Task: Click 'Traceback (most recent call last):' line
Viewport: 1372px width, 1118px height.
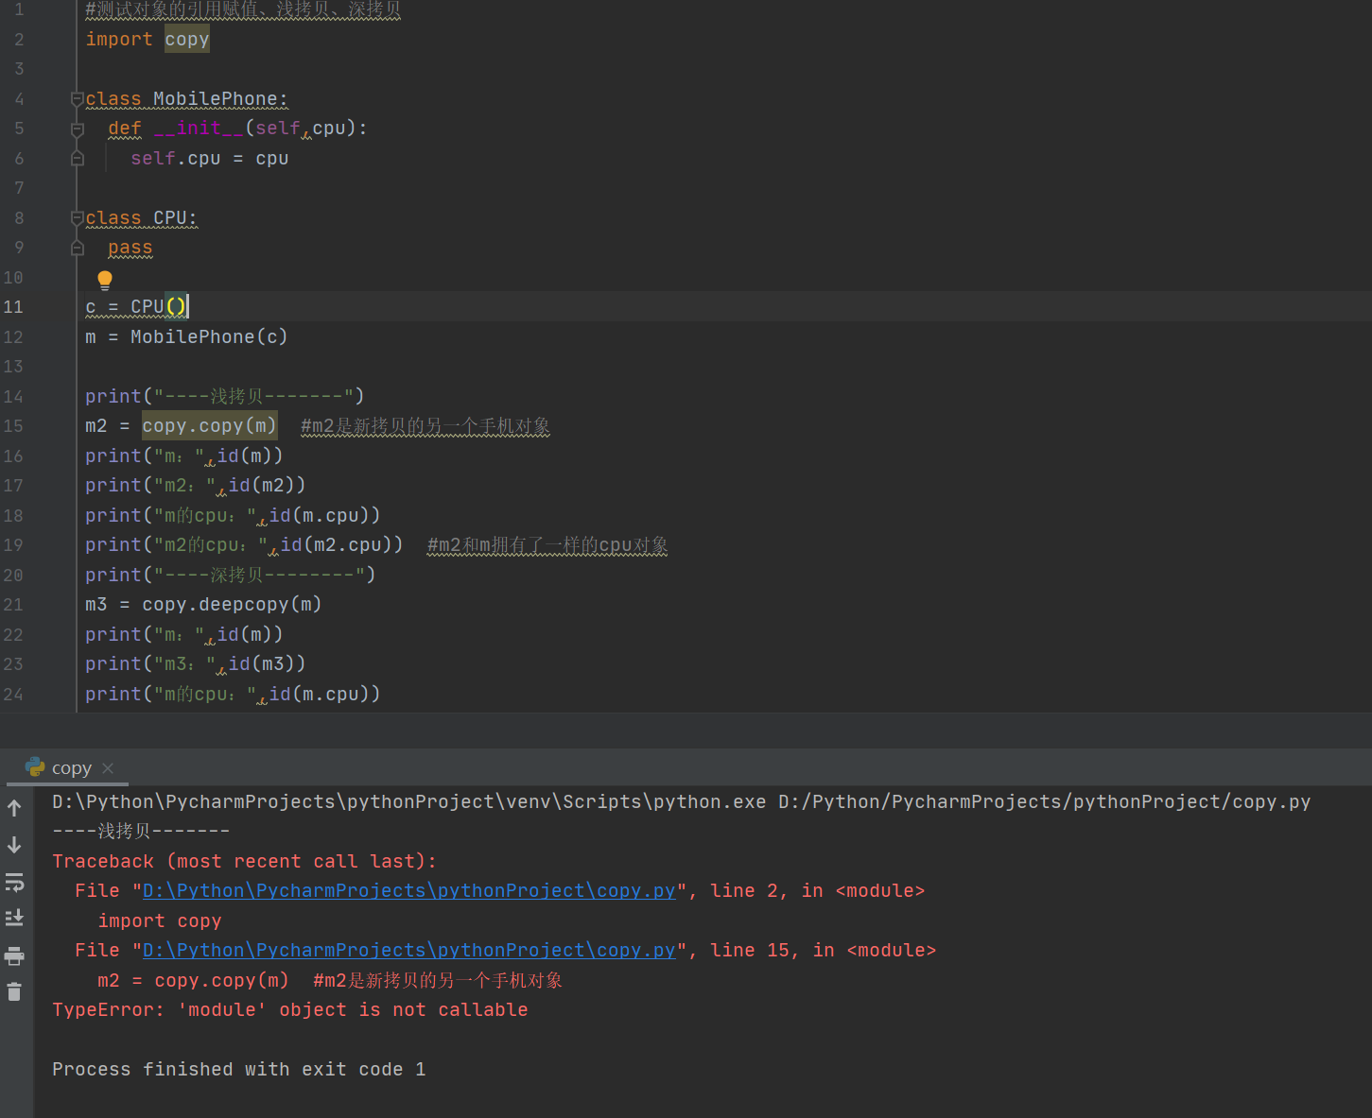Action: coord(245,862)
